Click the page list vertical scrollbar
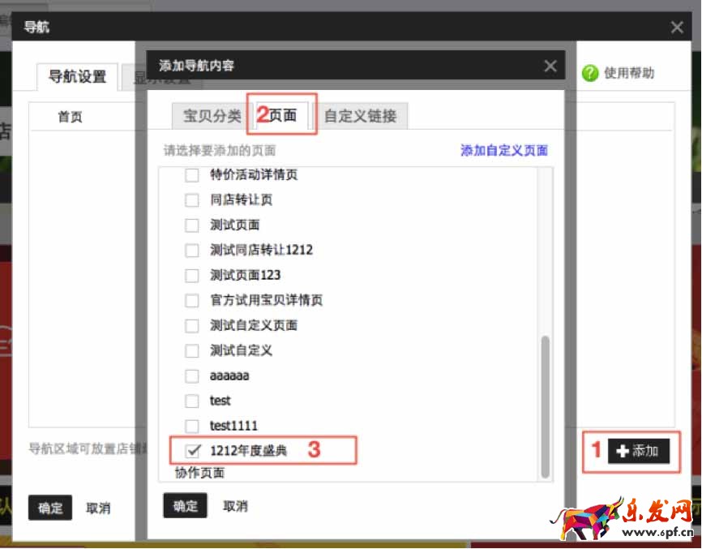This screenshot has height=549, width=702. coord(546,405)
